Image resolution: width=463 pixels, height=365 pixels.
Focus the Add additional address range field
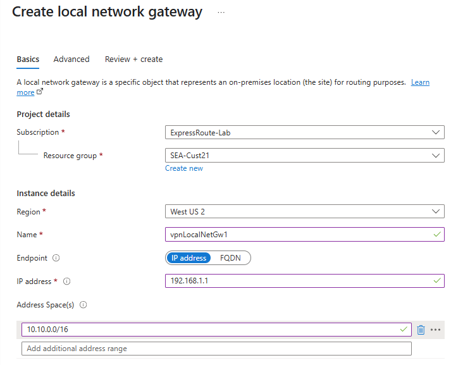point(216,349)
